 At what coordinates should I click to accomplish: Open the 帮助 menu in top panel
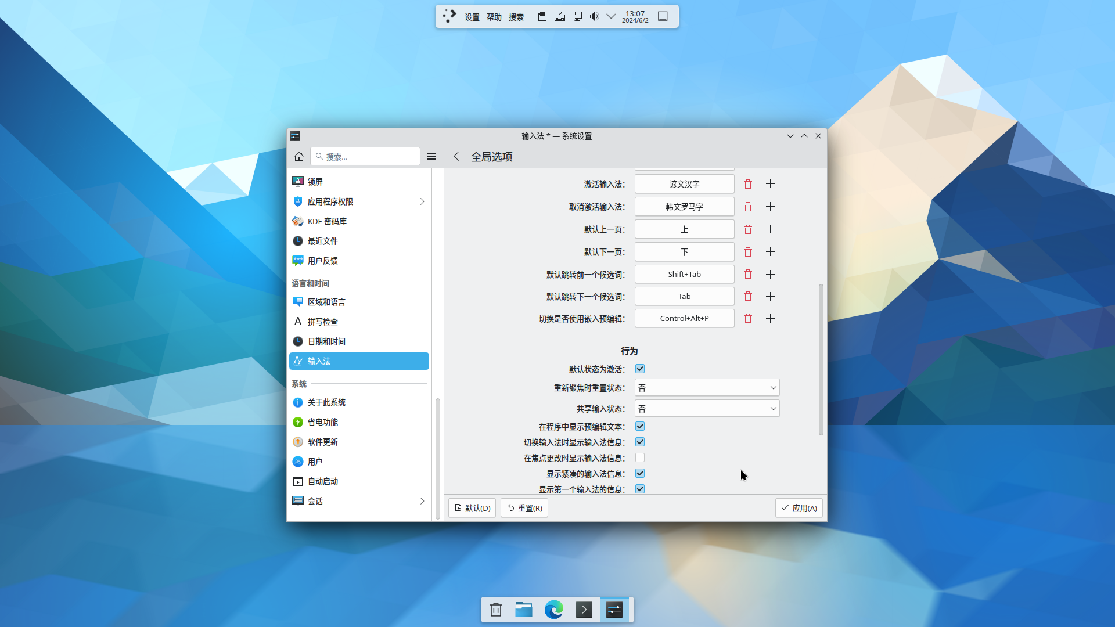494,17
